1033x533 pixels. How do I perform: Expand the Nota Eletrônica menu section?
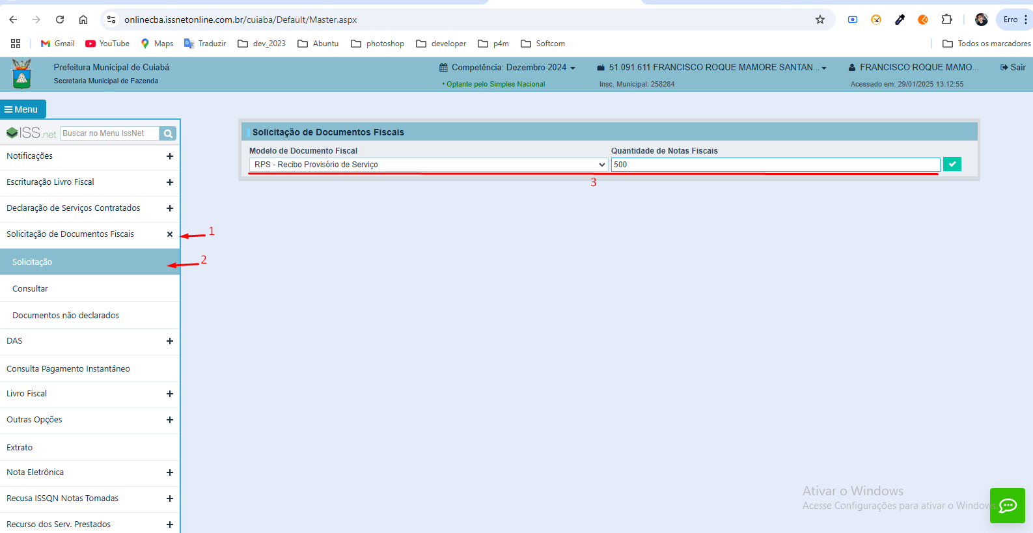pos(90,472)
